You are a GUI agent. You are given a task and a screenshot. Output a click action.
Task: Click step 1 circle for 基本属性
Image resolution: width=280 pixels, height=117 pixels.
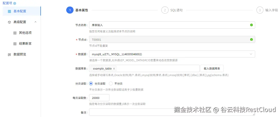[x=70, y=10]
